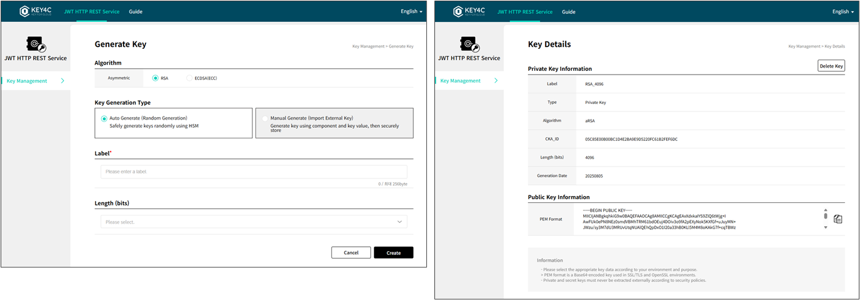Image resolution: width=860 pixels, height=300 pixels.
Task: Click the sidebar key-vault icon on Key Details page
Action: click(469, 44)
